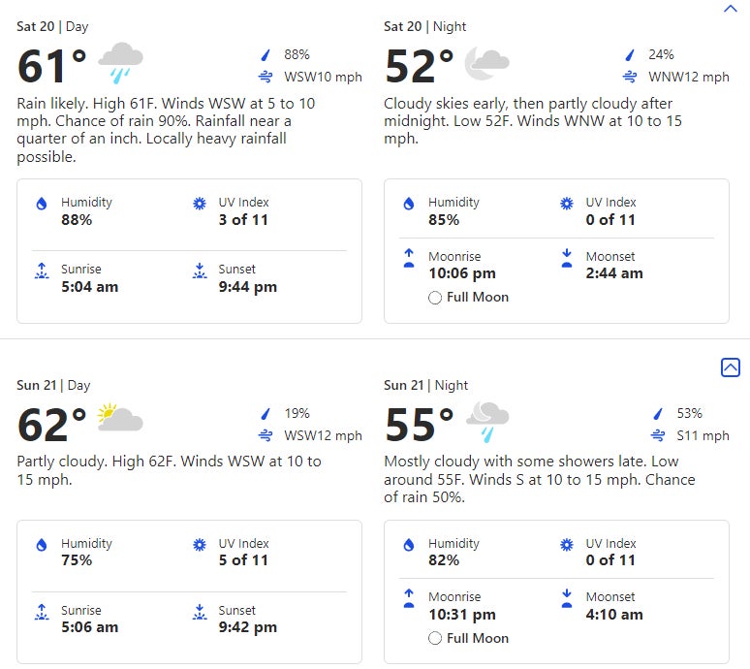This screenshot has width=750, height=669.
Task: Click the Sun 21 Night heading
Action: (425, 385)
